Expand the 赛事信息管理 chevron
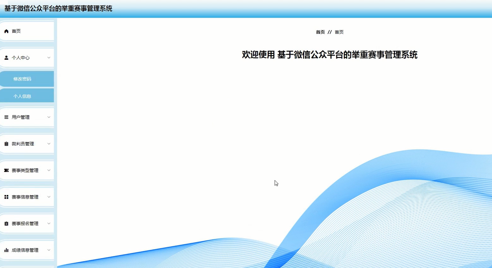Image resolution: width=492 pixels, height=268 pixels. pyautogui.click(x=49, y=197)
